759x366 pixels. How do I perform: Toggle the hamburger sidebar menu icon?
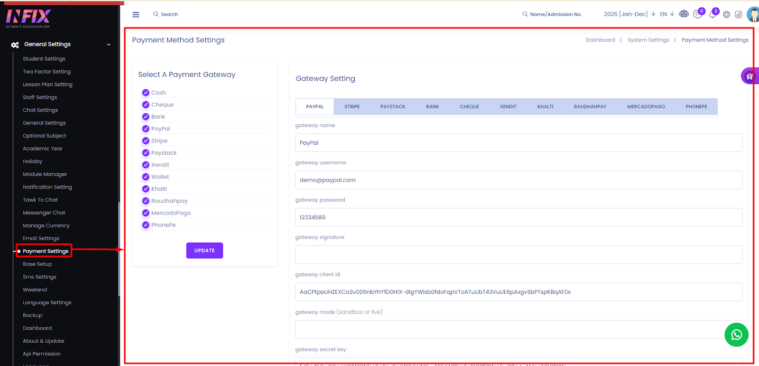136,14
